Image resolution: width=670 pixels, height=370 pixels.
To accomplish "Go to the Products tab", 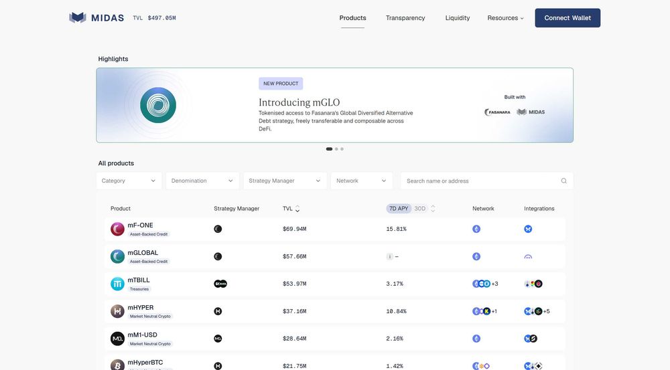I will point(352,18).
